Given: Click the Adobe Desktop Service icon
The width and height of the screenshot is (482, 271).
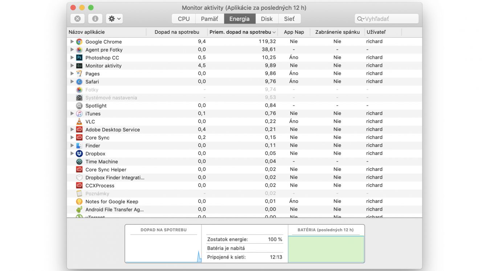Looking at the screenshot, I should [x=79, y=130].
